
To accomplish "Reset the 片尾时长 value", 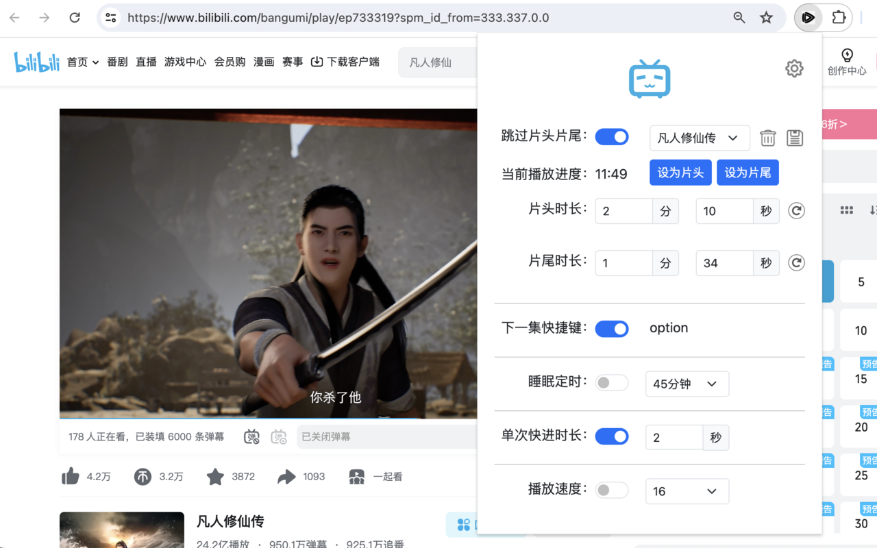I will pos(796,263).
